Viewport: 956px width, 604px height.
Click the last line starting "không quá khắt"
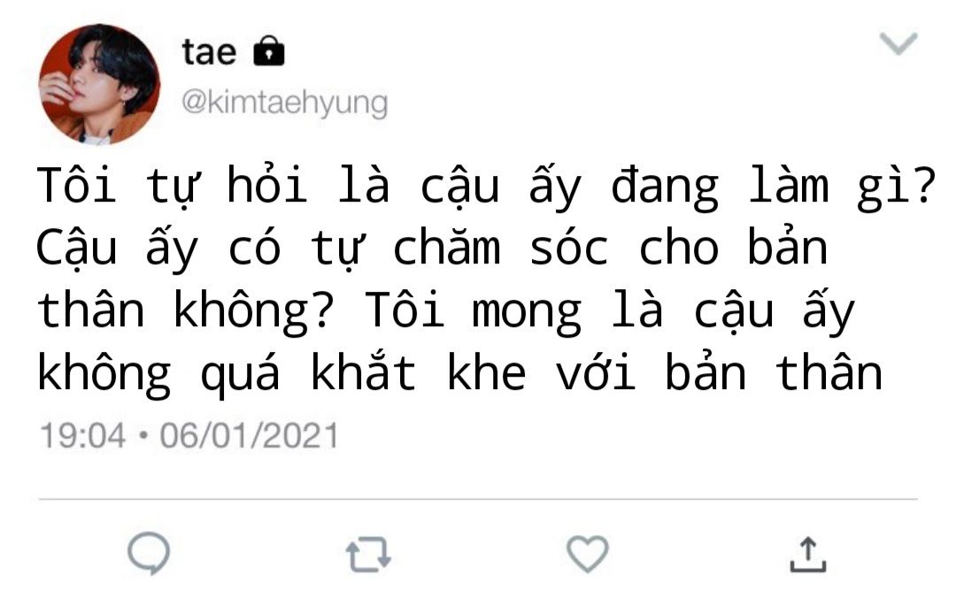click(x=459, y=374)
